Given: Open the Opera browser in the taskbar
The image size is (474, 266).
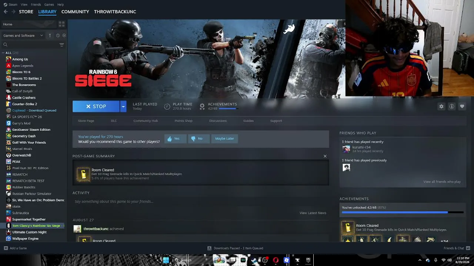Looking at the screenshot, I should [x=276, y=260].
